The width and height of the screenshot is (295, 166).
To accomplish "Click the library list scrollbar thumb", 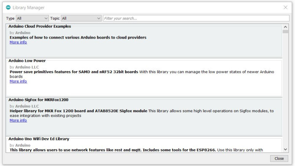I will pos(285,32).
